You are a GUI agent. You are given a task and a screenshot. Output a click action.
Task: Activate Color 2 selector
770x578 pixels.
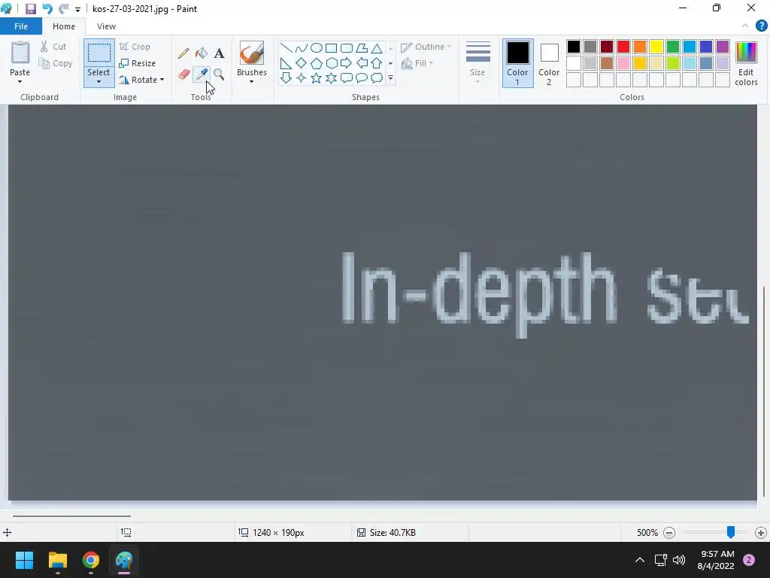[x=549, y=63]
